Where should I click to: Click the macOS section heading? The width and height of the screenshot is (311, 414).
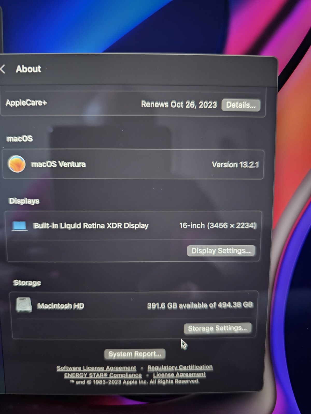20,138
